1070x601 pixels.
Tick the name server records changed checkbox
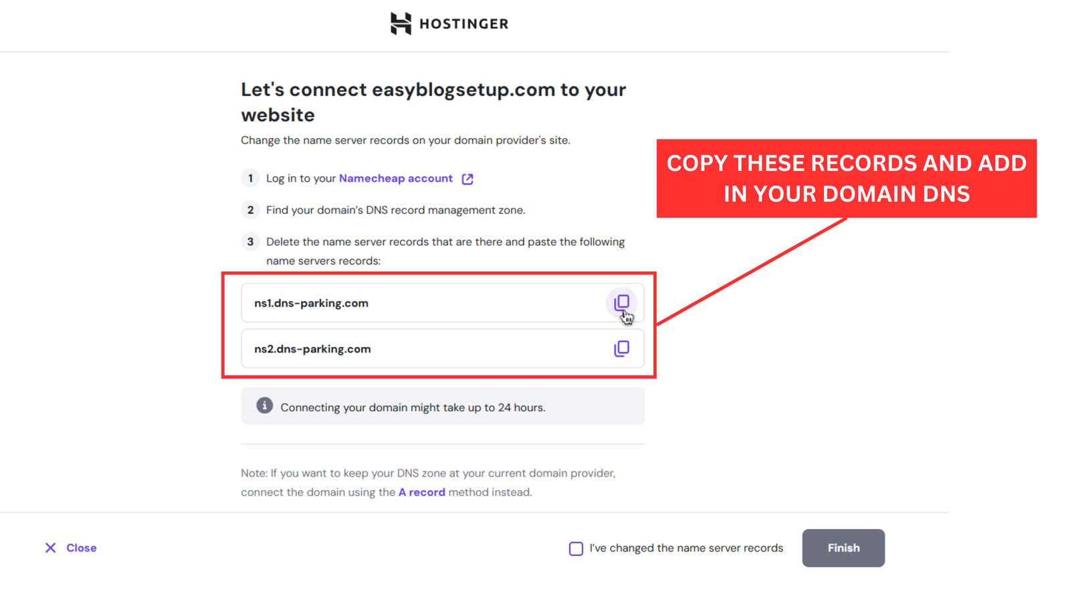coord(576,548)
